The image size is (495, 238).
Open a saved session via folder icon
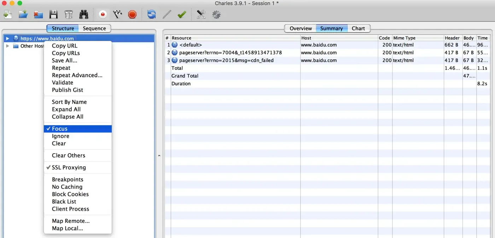23,14
